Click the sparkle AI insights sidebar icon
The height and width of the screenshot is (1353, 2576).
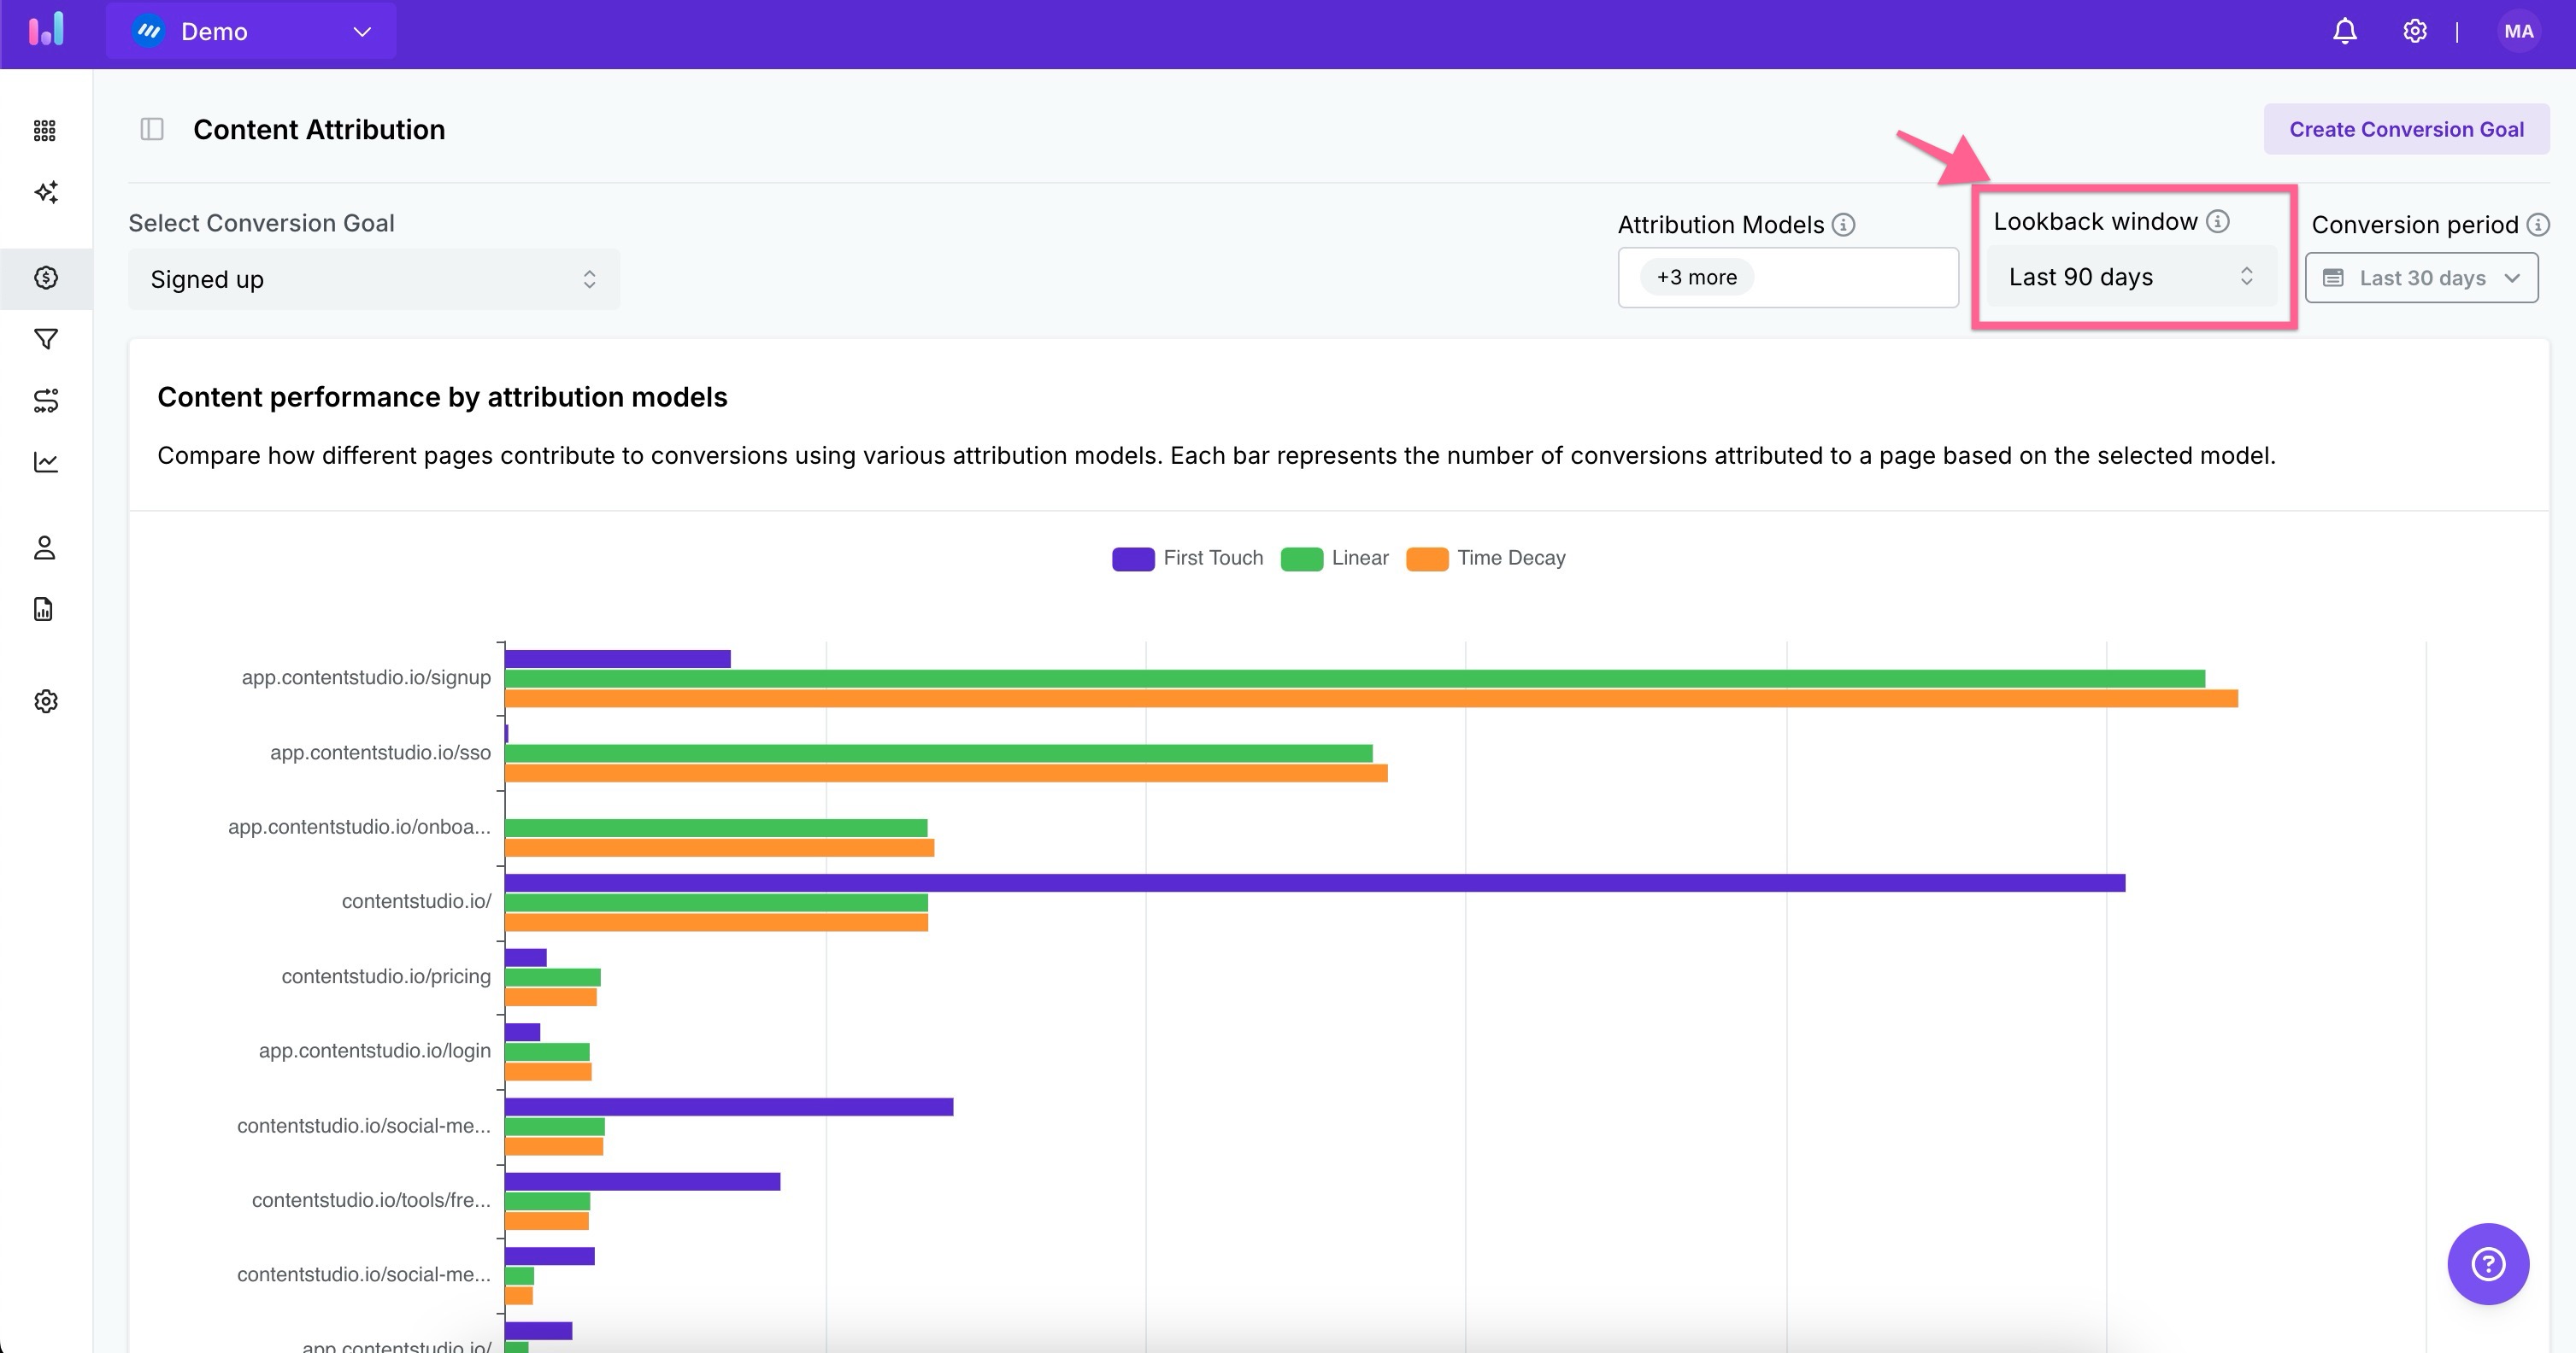[x=46, y=192]
